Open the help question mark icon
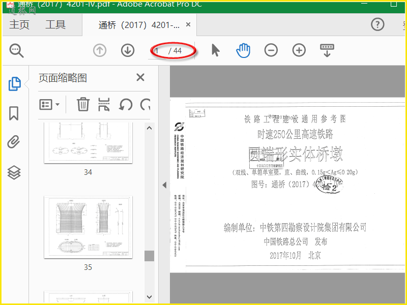This screenshot has width=407, height=305. [377, 24]
